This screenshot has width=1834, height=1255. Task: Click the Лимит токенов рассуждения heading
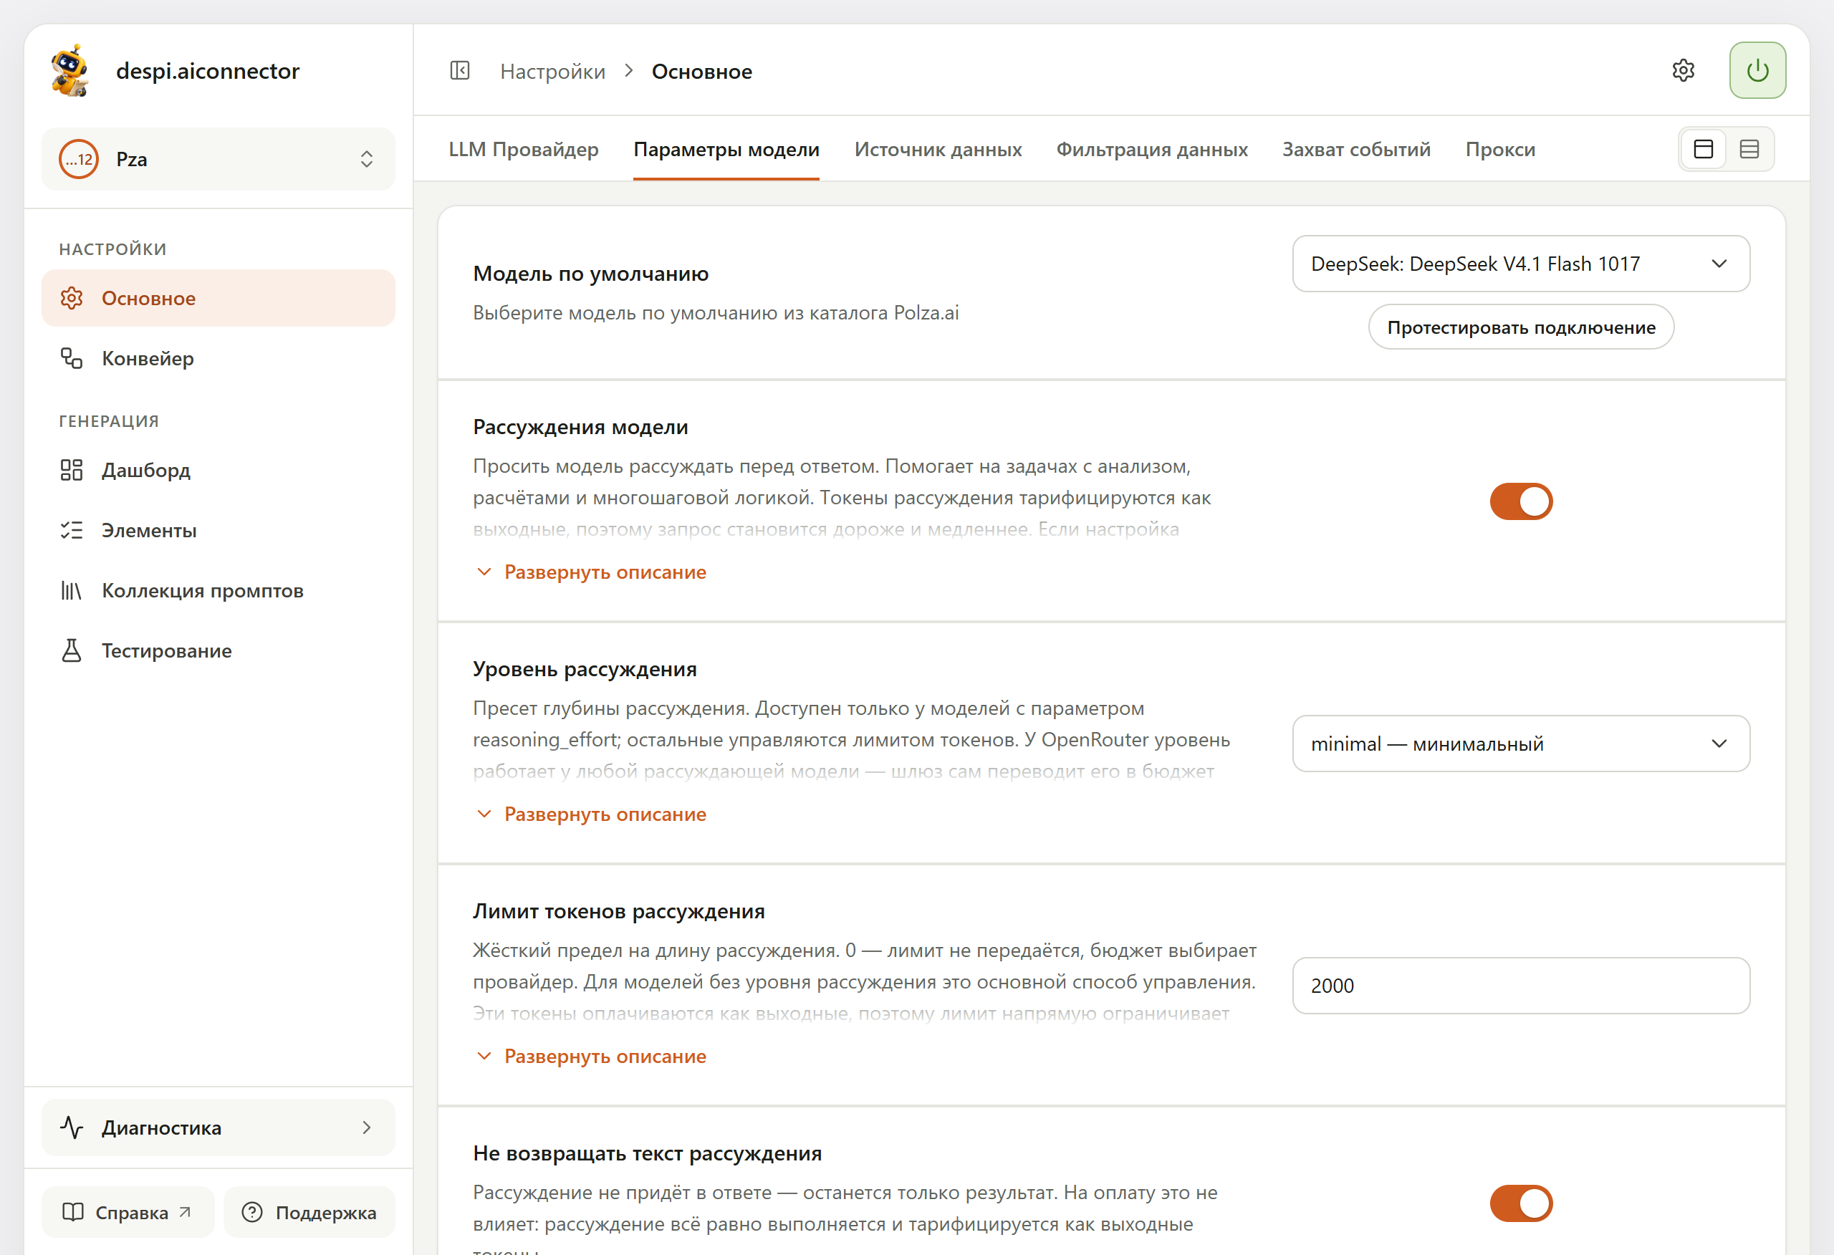pyautogui.click(x=619, y=912)
